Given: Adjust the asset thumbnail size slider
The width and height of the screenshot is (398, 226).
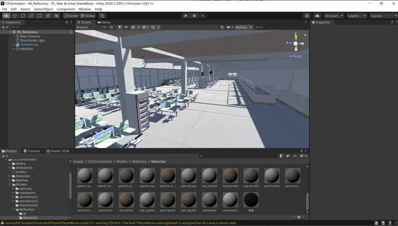Looking at the screenshot, I should pyautogui.click(x=299, y=217).
